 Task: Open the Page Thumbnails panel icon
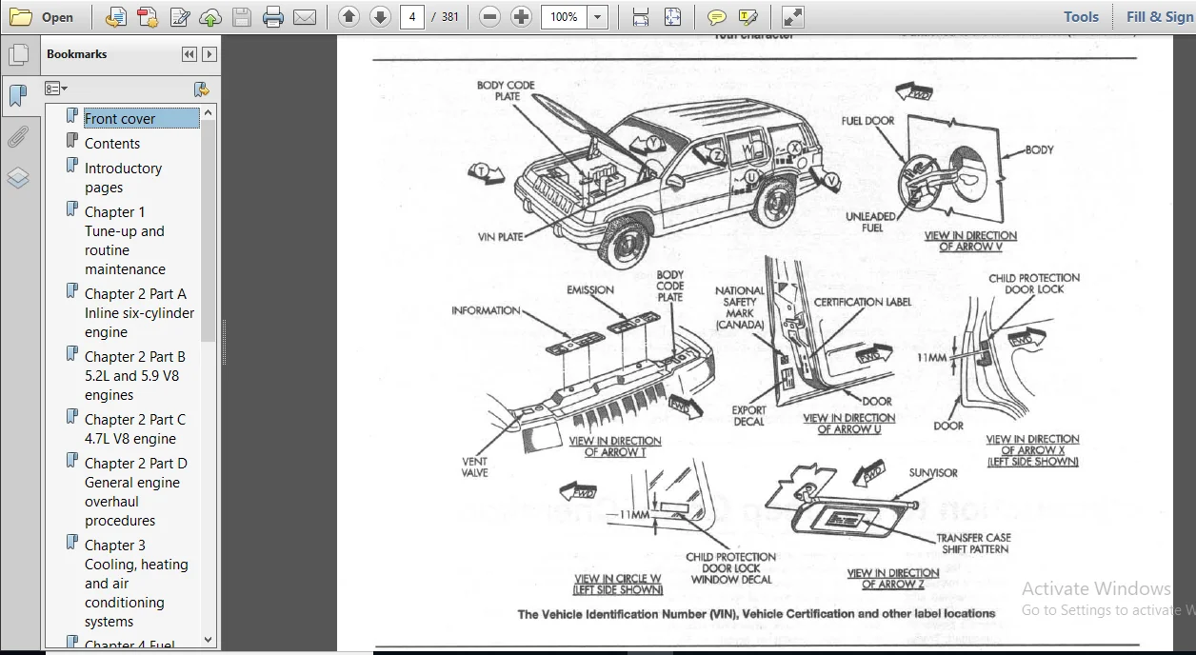[18, 55]
